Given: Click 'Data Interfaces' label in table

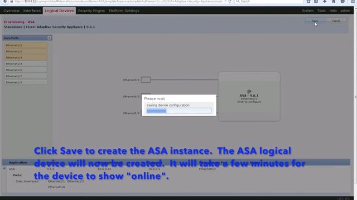Looking at the screenshot, I should (x=27, y=182).
